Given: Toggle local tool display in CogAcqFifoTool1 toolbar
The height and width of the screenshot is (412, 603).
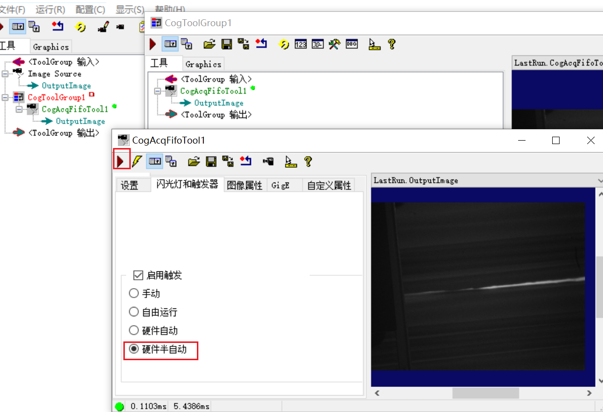Looking at the screenshot, I should click(x=155, y=161).
